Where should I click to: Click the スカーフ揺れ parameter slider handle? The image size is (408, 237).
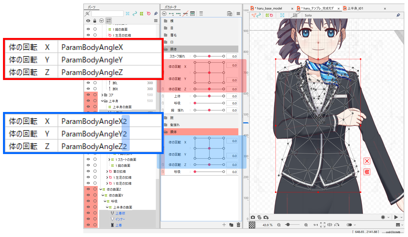click(x=209, y=56)
